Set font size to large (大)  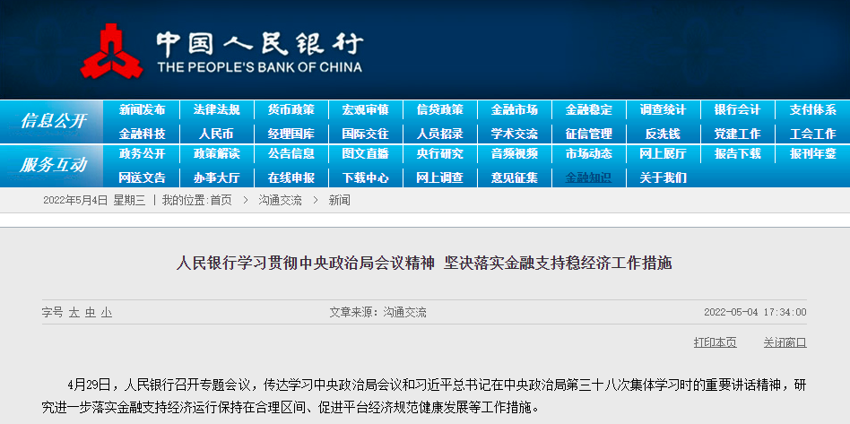[x=74, y=313]
